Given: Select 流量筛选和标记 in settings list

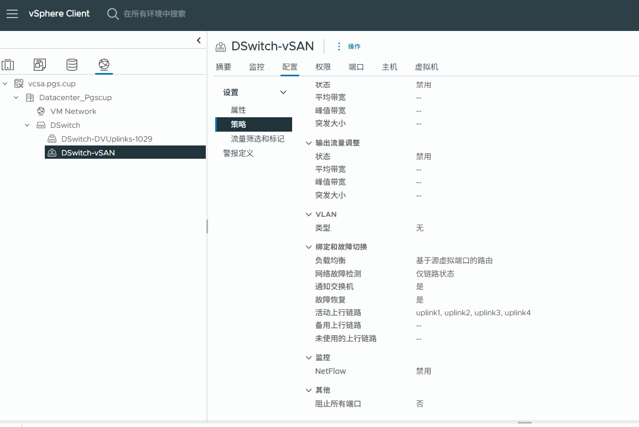Looking at the screenshot, I should tap(258, 139).
